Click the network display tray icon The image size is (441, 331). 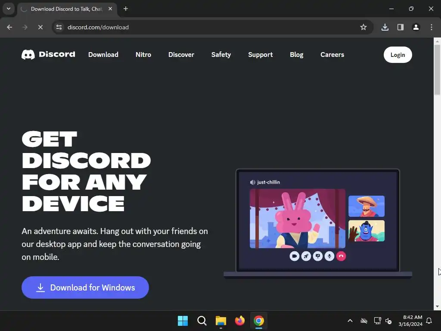pyautogui.click(x=377, y=321)
